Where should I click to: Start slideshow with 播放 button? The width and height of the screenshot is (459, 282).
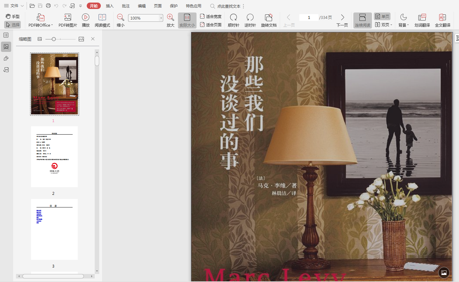coord(85,21)
